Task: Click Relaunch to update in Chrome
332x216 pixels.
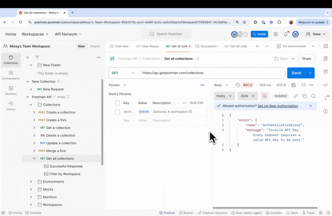Action: 313,22
